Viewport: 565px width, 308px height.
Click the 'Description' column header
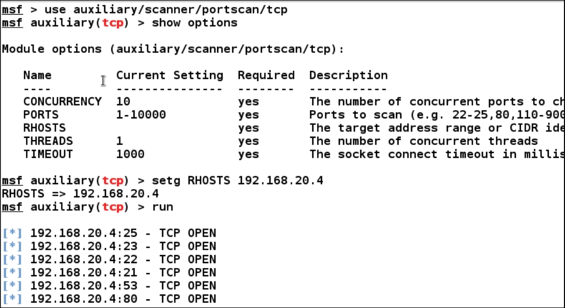coord(348,75)
